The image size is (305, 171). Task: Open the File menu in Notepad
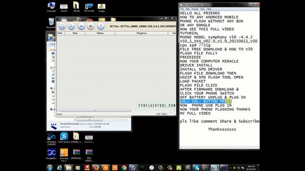tap(182, 9)
